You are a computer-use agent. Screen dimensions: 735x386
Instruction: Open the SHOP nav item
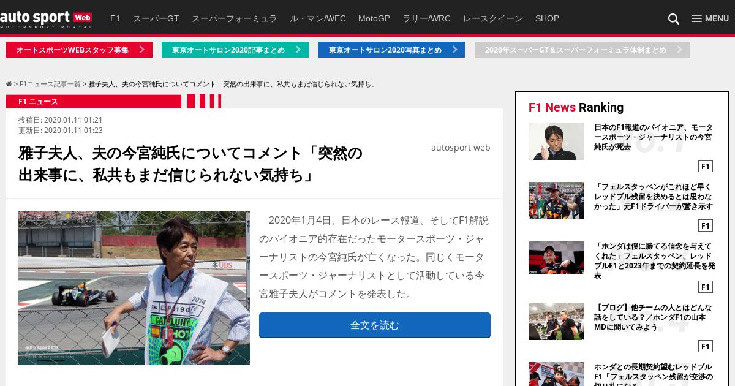coord(547,18)
